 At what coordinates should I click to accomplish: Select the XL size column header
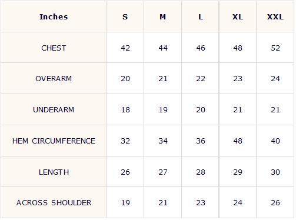click(238, 17)
